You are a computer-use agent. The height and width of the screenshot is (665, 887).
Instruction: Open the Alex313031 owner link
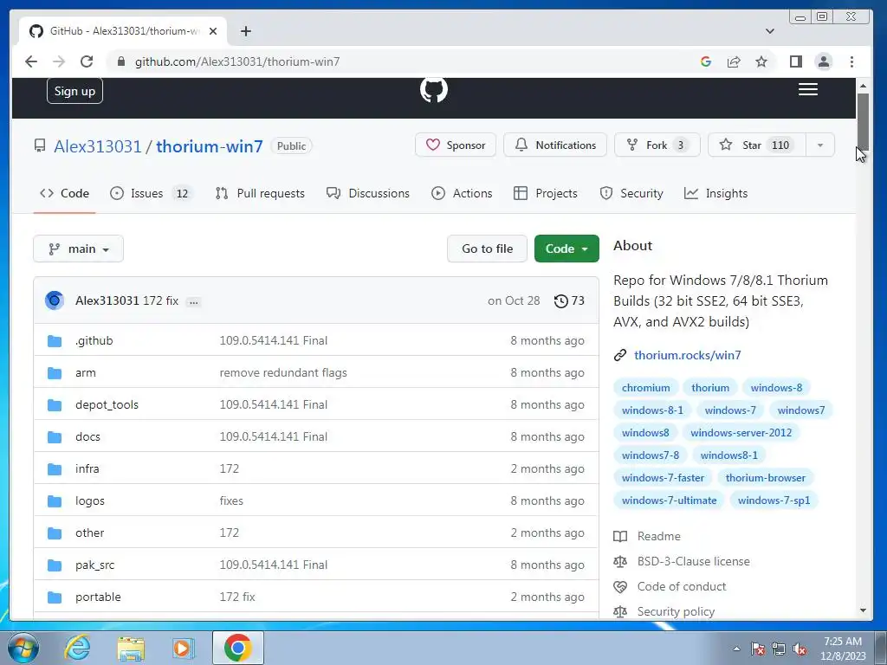click(x=97, y=146)
